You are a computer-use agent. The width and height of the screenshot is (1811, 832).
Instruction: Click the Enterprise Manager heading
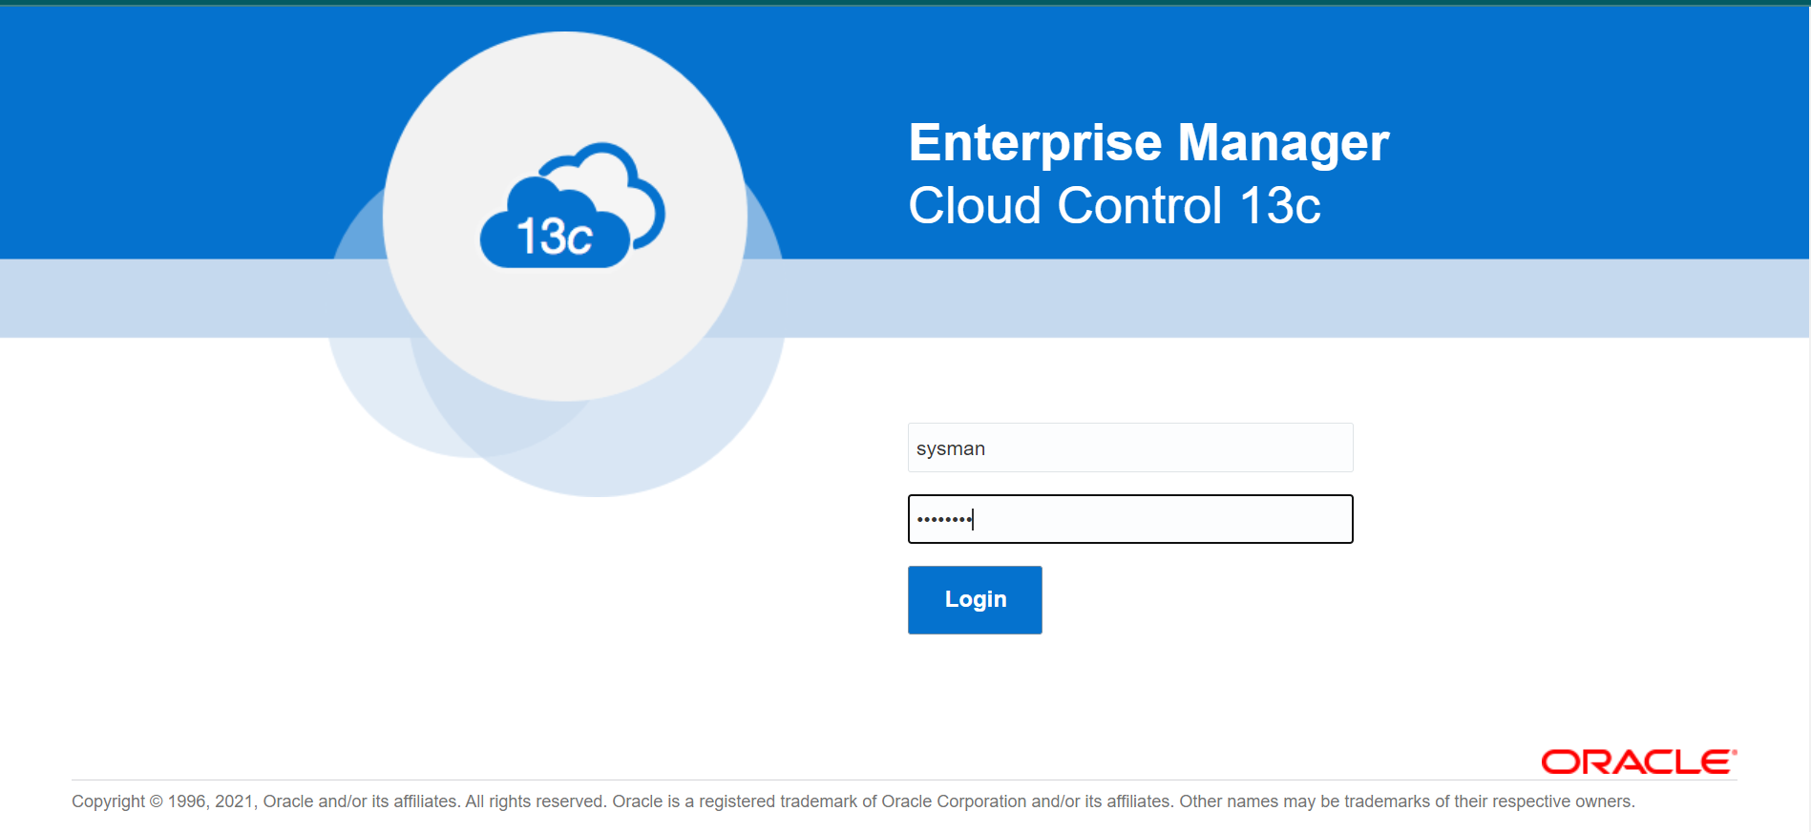pos(1148,143)
